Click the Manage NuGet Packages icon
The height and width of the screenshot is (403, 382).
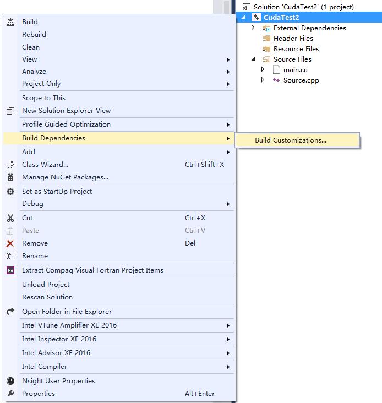click(10, 177)
